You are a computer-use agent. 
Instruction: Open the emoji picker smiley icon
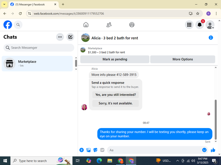pos(204,150)
